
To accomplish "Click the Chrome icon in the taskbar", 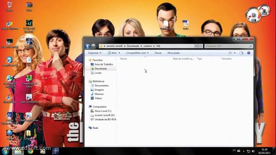I will [30, 151].
